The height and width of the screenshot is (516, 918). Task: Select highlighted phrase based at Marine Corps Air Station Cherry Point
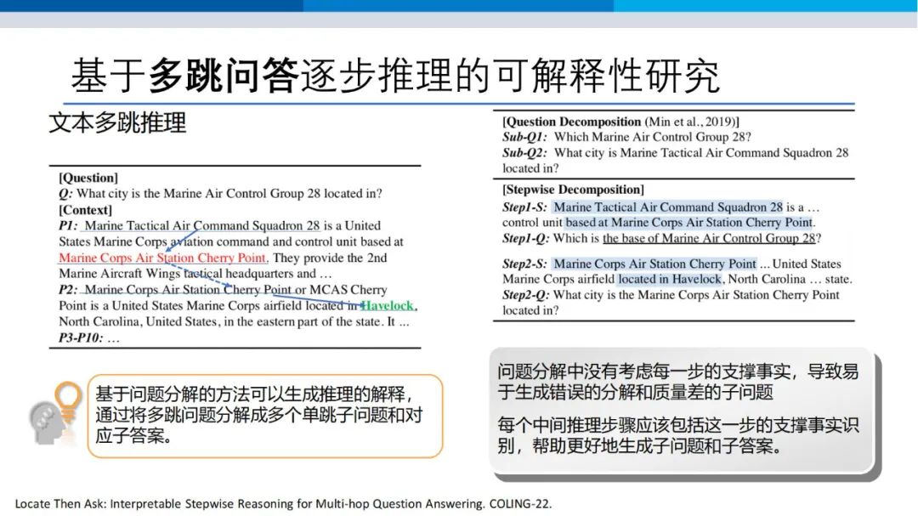(689, 223)
